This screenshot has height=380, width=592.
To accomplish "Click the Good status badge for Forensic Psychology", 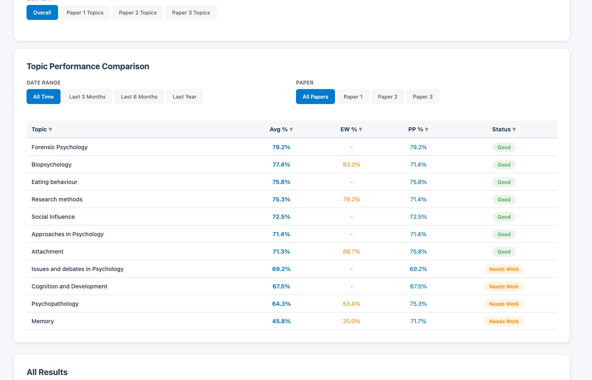I will 504,147.
